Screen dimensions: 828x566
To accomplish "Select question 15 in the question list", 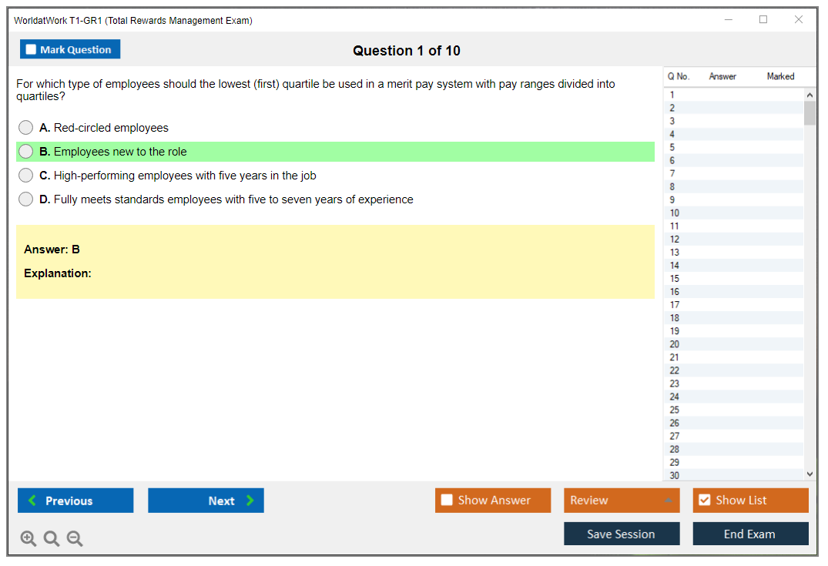I will click(x=675, y=279).
